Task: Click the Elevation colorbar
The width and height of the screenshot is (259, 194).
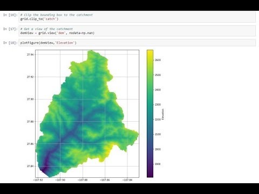Action: click(x=150, y=114)
